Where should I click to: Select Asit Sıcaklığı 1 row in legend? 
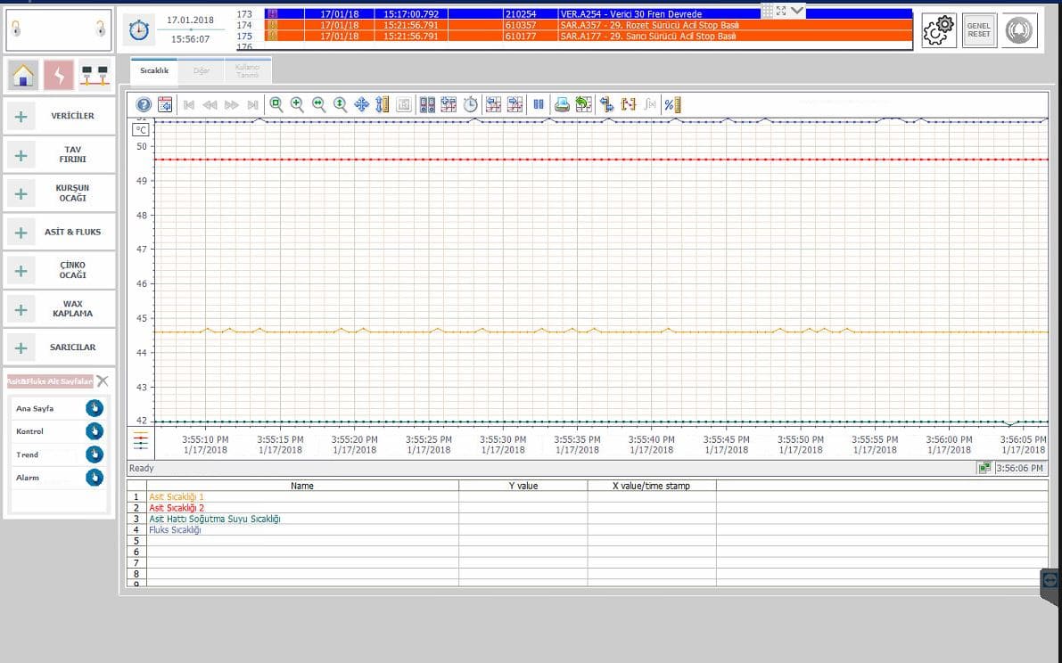(x=177, y=496)
